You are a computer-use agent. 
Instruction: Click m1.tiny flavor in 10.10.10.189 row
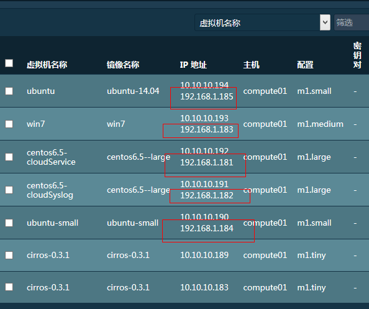(311, 256)
